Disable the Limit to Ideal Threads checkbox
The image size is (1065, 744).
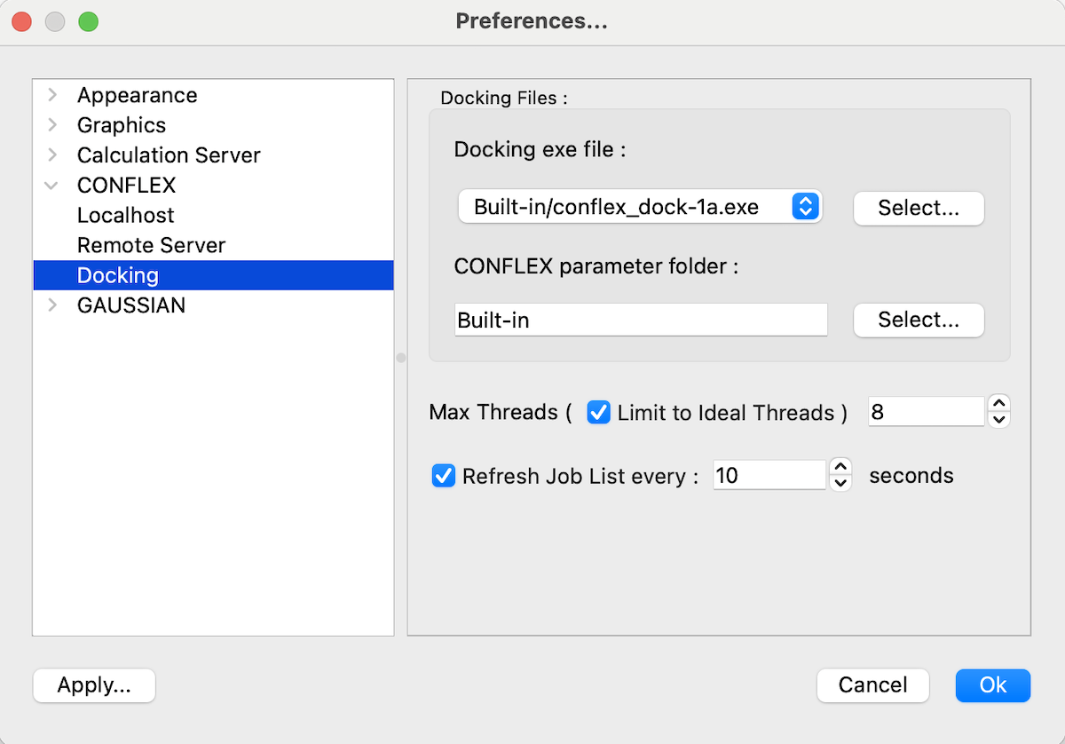click(x=598, y=411)
